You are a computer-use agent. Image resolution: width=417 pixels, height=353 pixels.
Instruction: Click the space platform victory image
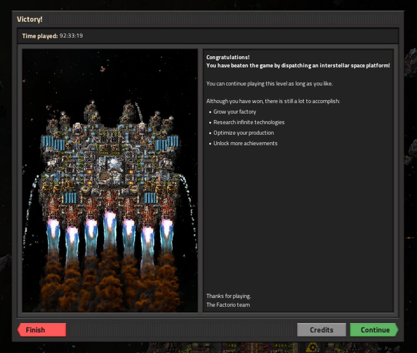[x=110, y=181]
